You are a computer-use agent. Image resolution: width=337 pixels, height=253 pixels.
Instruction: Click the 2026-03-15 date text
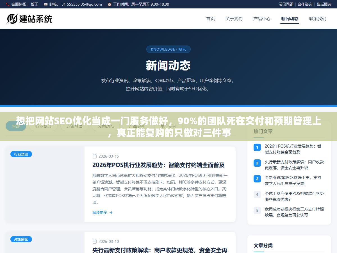click(109, 156)
